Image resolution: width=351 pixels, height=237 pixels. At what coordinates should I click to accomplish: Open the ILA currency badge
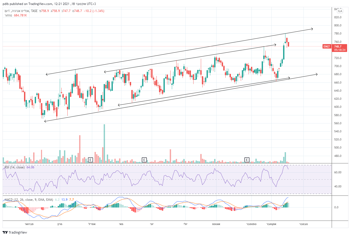(340, 11)
